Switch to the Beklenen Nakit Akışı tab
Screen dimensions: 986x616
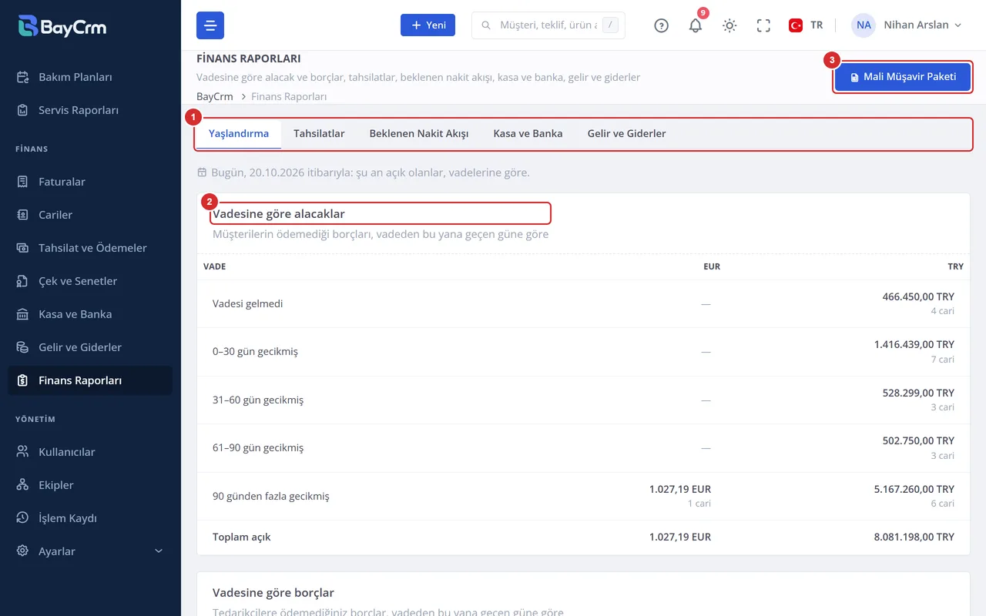(419, 133)
